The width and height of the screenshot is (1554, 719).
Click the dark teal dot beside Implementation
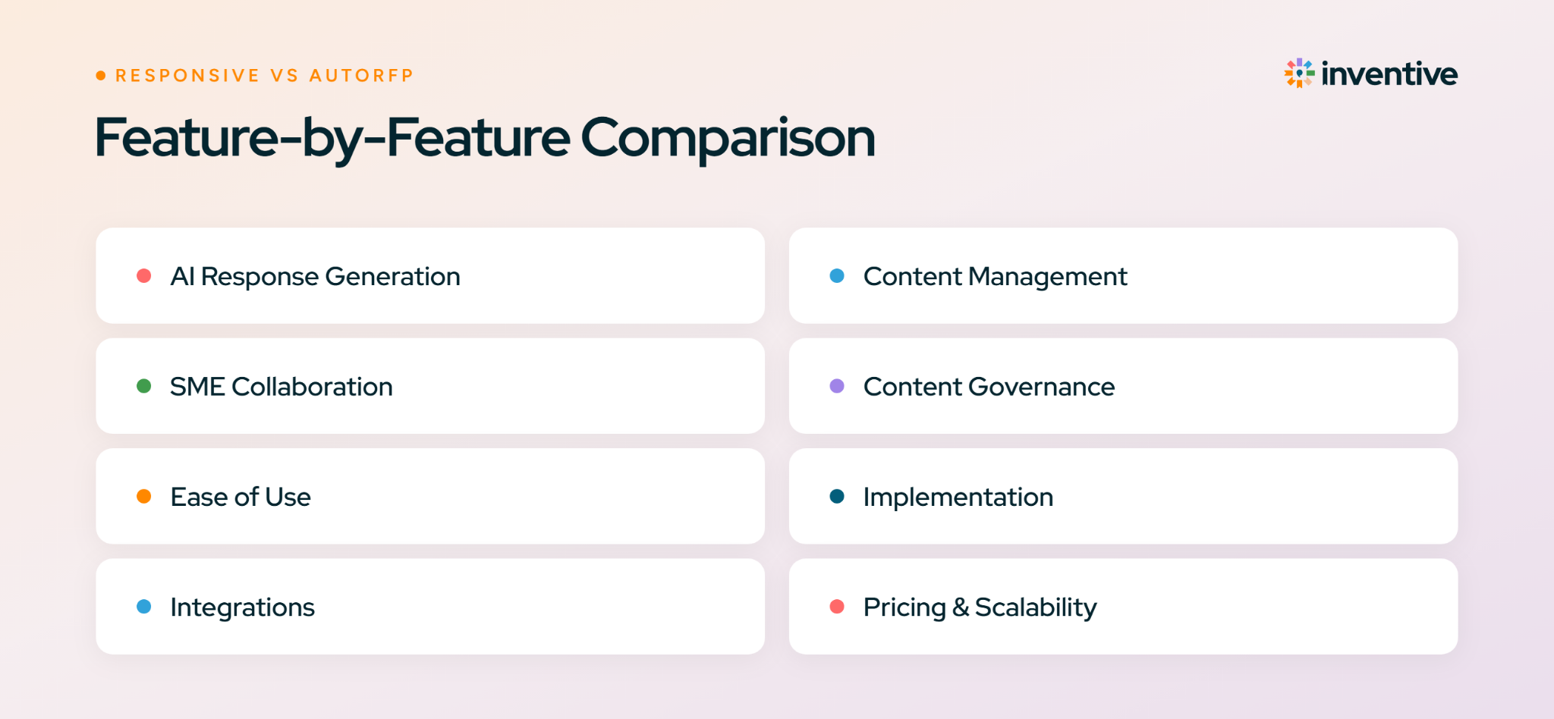click(x=837, y=496)
